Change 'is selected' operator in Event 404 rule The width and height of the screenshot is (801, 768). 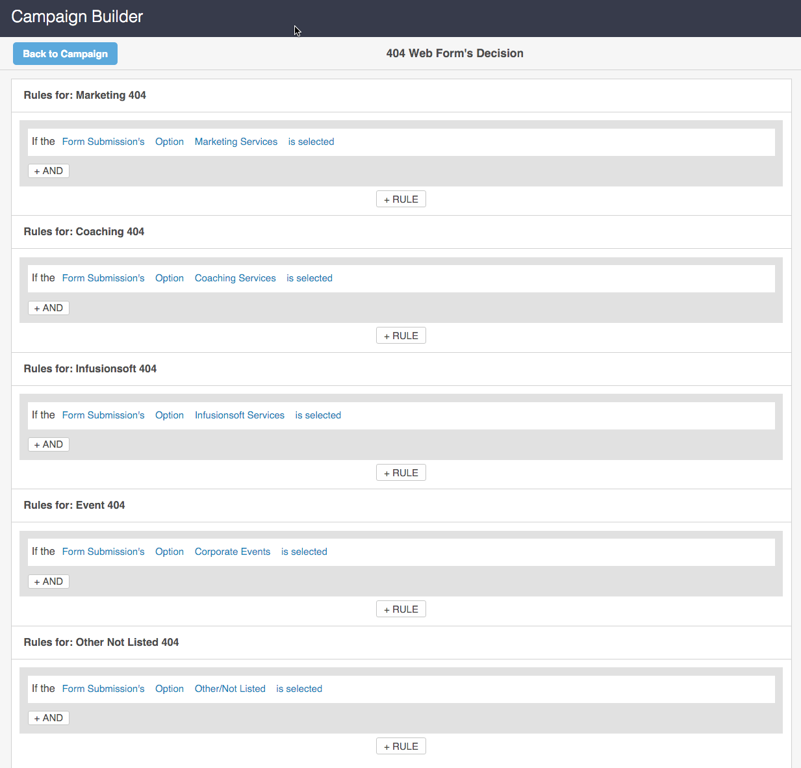[x=304, y=552]
